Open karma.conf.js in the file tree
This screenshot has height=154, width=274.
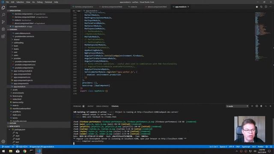pyautogui.click(x=18, y=102)
